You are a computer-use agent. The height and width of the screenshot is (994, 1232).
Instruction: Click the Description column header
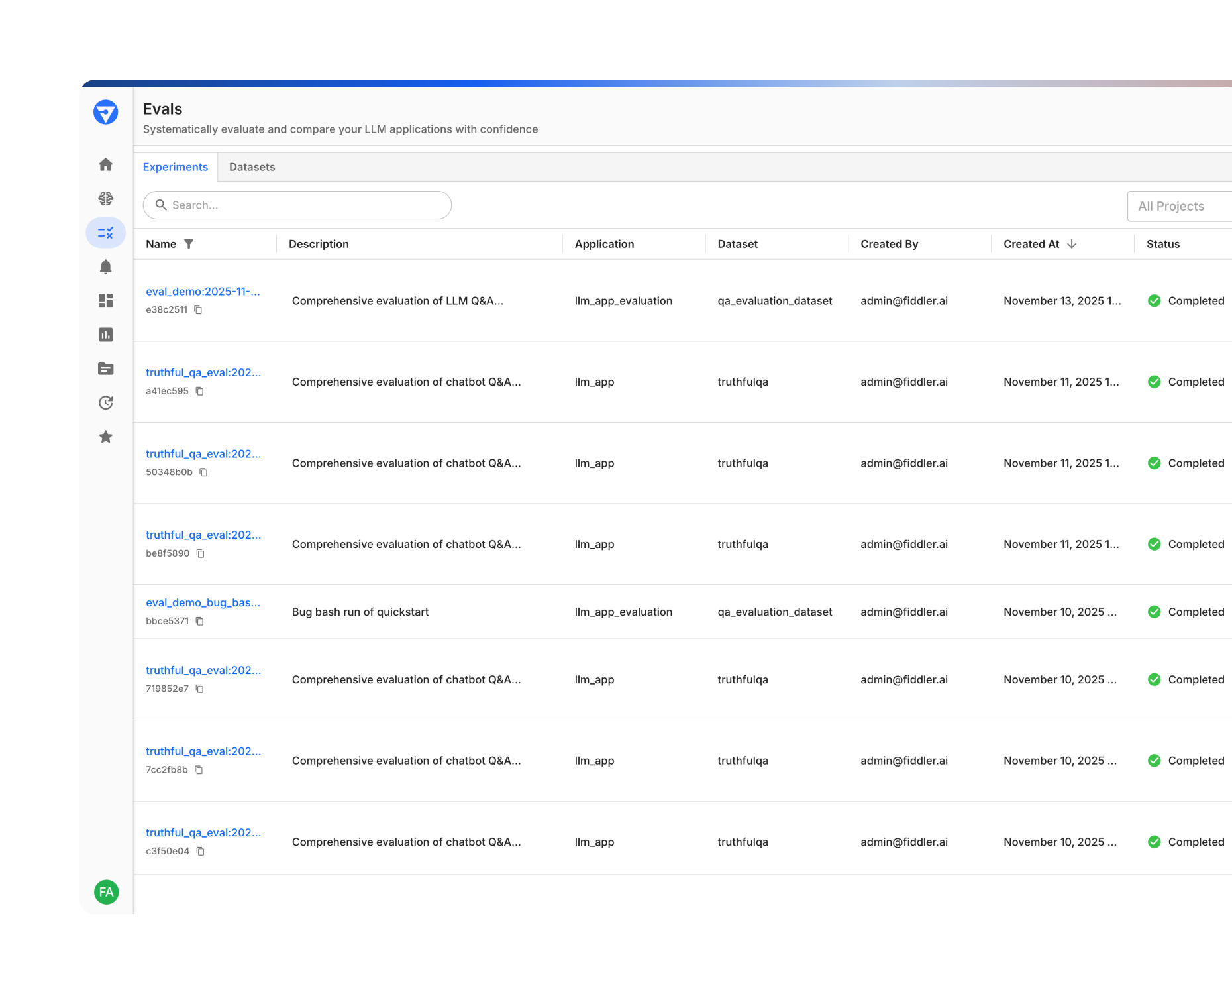[319, 244]
